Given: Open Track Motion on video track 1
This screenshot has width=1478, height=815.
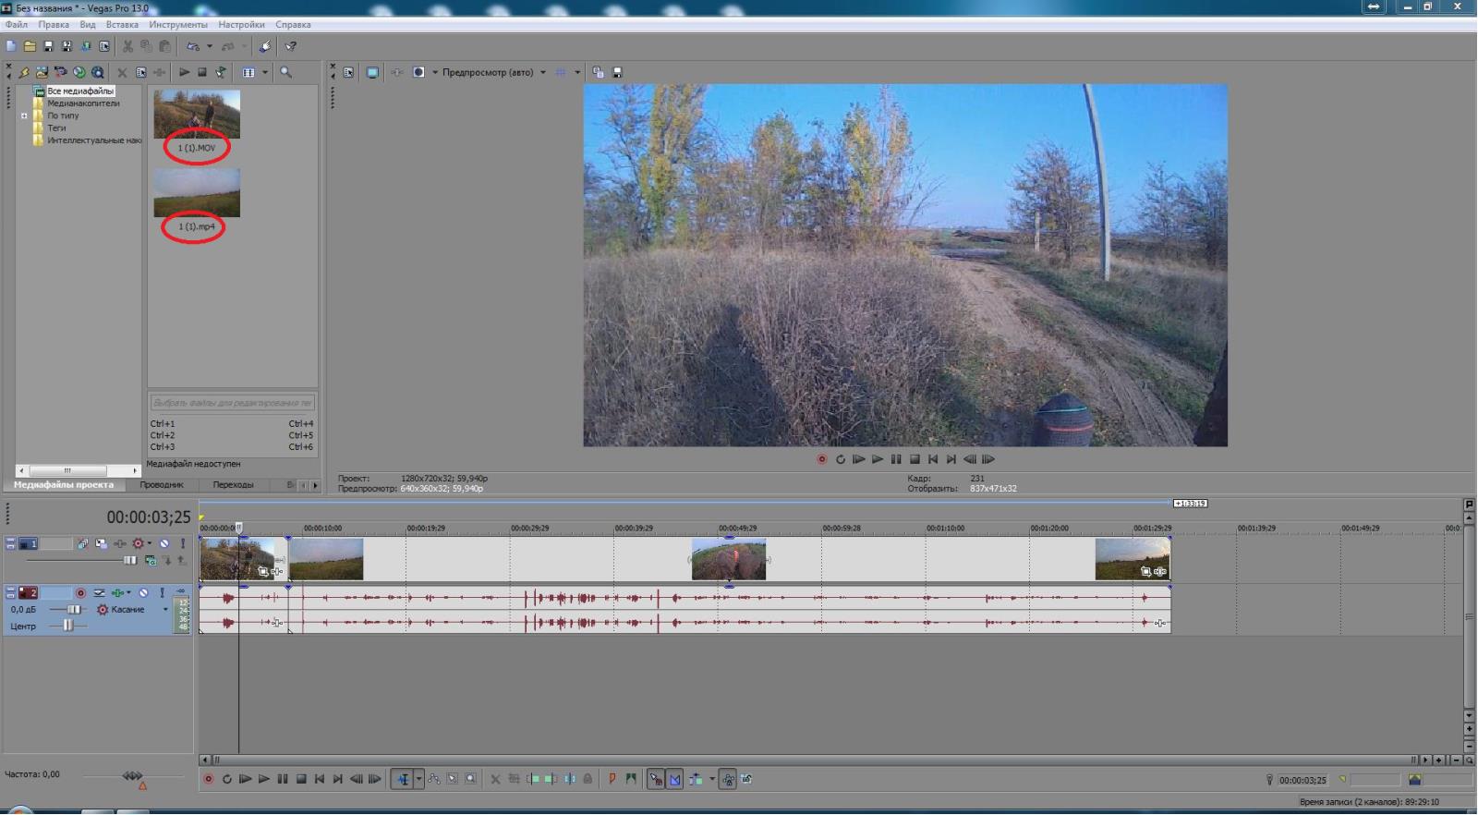Looking at the screenshot, I should (x=83, y=543).
